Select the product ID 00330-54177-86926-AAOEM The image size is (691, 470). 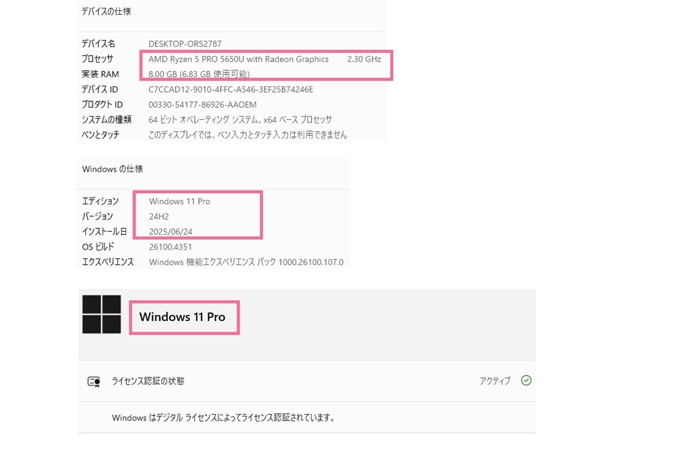click(x=203, y=105)
